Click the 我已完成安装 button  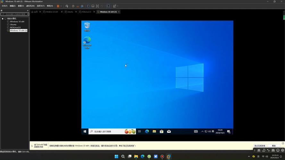[x=260, y=146]
